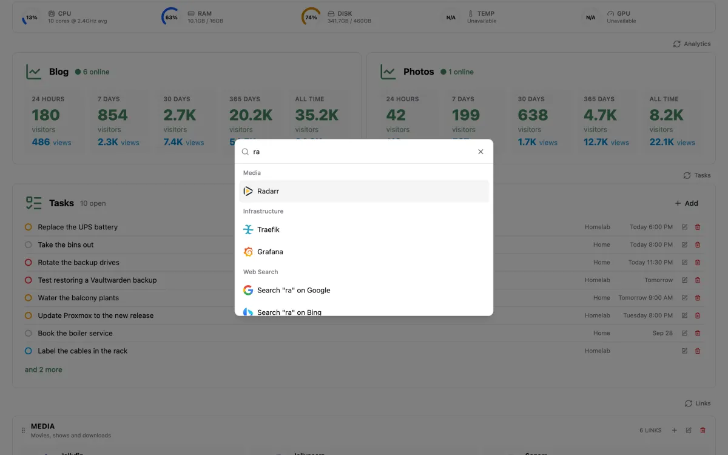Edit the 'Book the boiler service' task
728x455 pixels.
[684, 333]
